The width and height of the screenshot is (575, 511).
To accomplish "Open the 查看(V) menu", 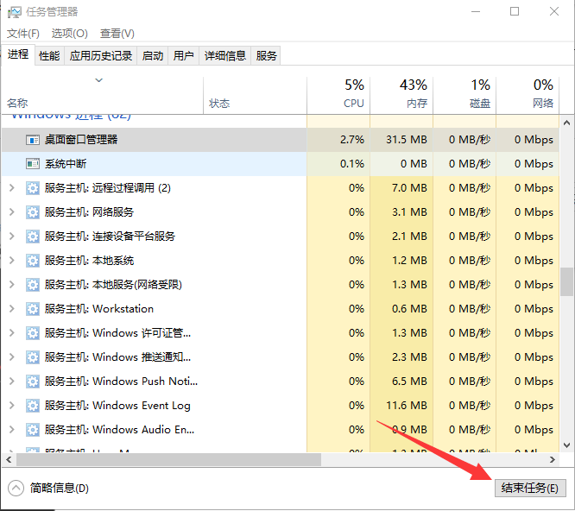I will pos(117,34).
